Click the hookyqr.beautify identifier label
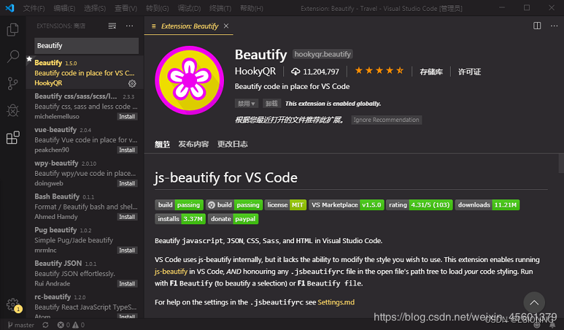Image resolution: width=564 pixels, height=330 pixels. coord(322,54)
